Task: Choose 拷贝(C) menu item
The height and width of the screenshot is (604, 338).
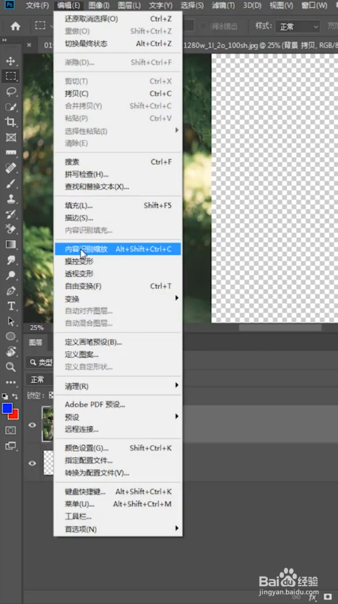Action: tap(118, 93)
